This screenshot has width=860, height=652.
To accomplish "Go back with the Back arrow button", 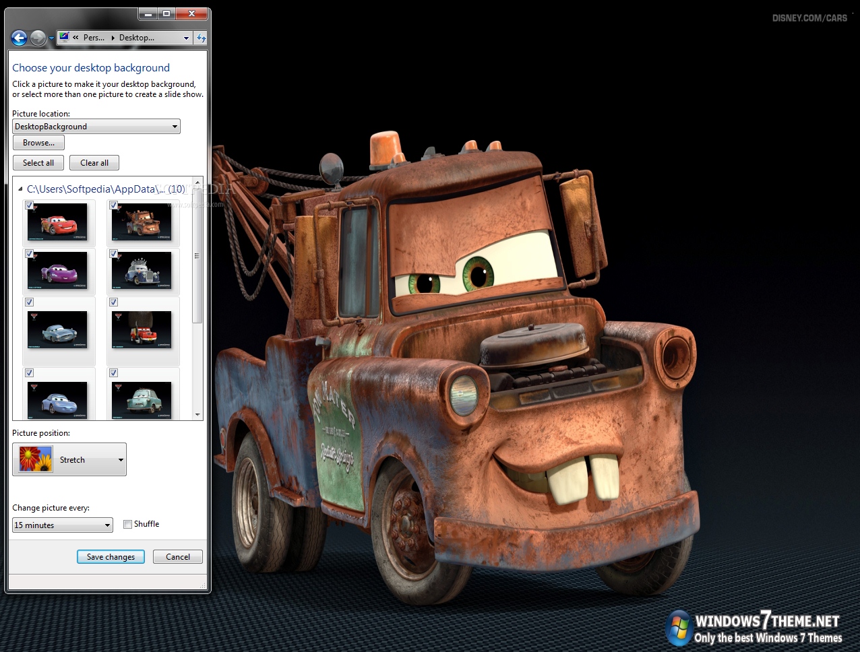I will tap(19, 38).
